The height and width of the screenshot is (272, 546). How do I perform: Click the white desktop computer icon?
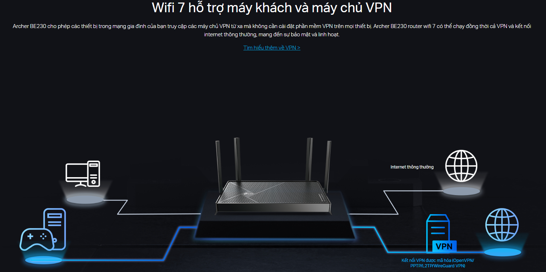[83, 174]
